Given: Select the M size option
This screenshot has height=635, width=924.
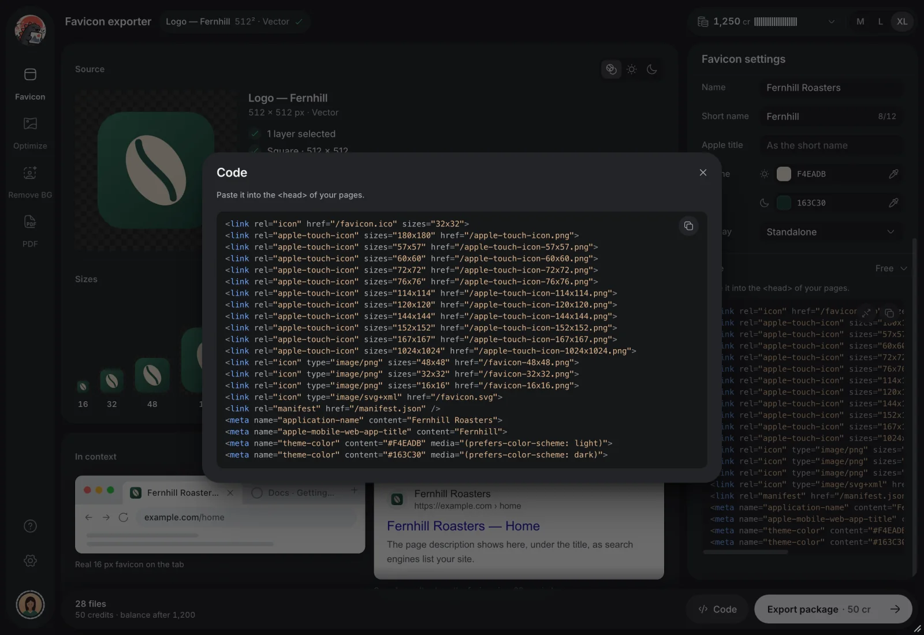Looking at the screenshot, I should pyautogui.click(x=860, y=21).
